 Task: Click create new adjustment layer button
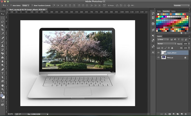tap(174, 114)
